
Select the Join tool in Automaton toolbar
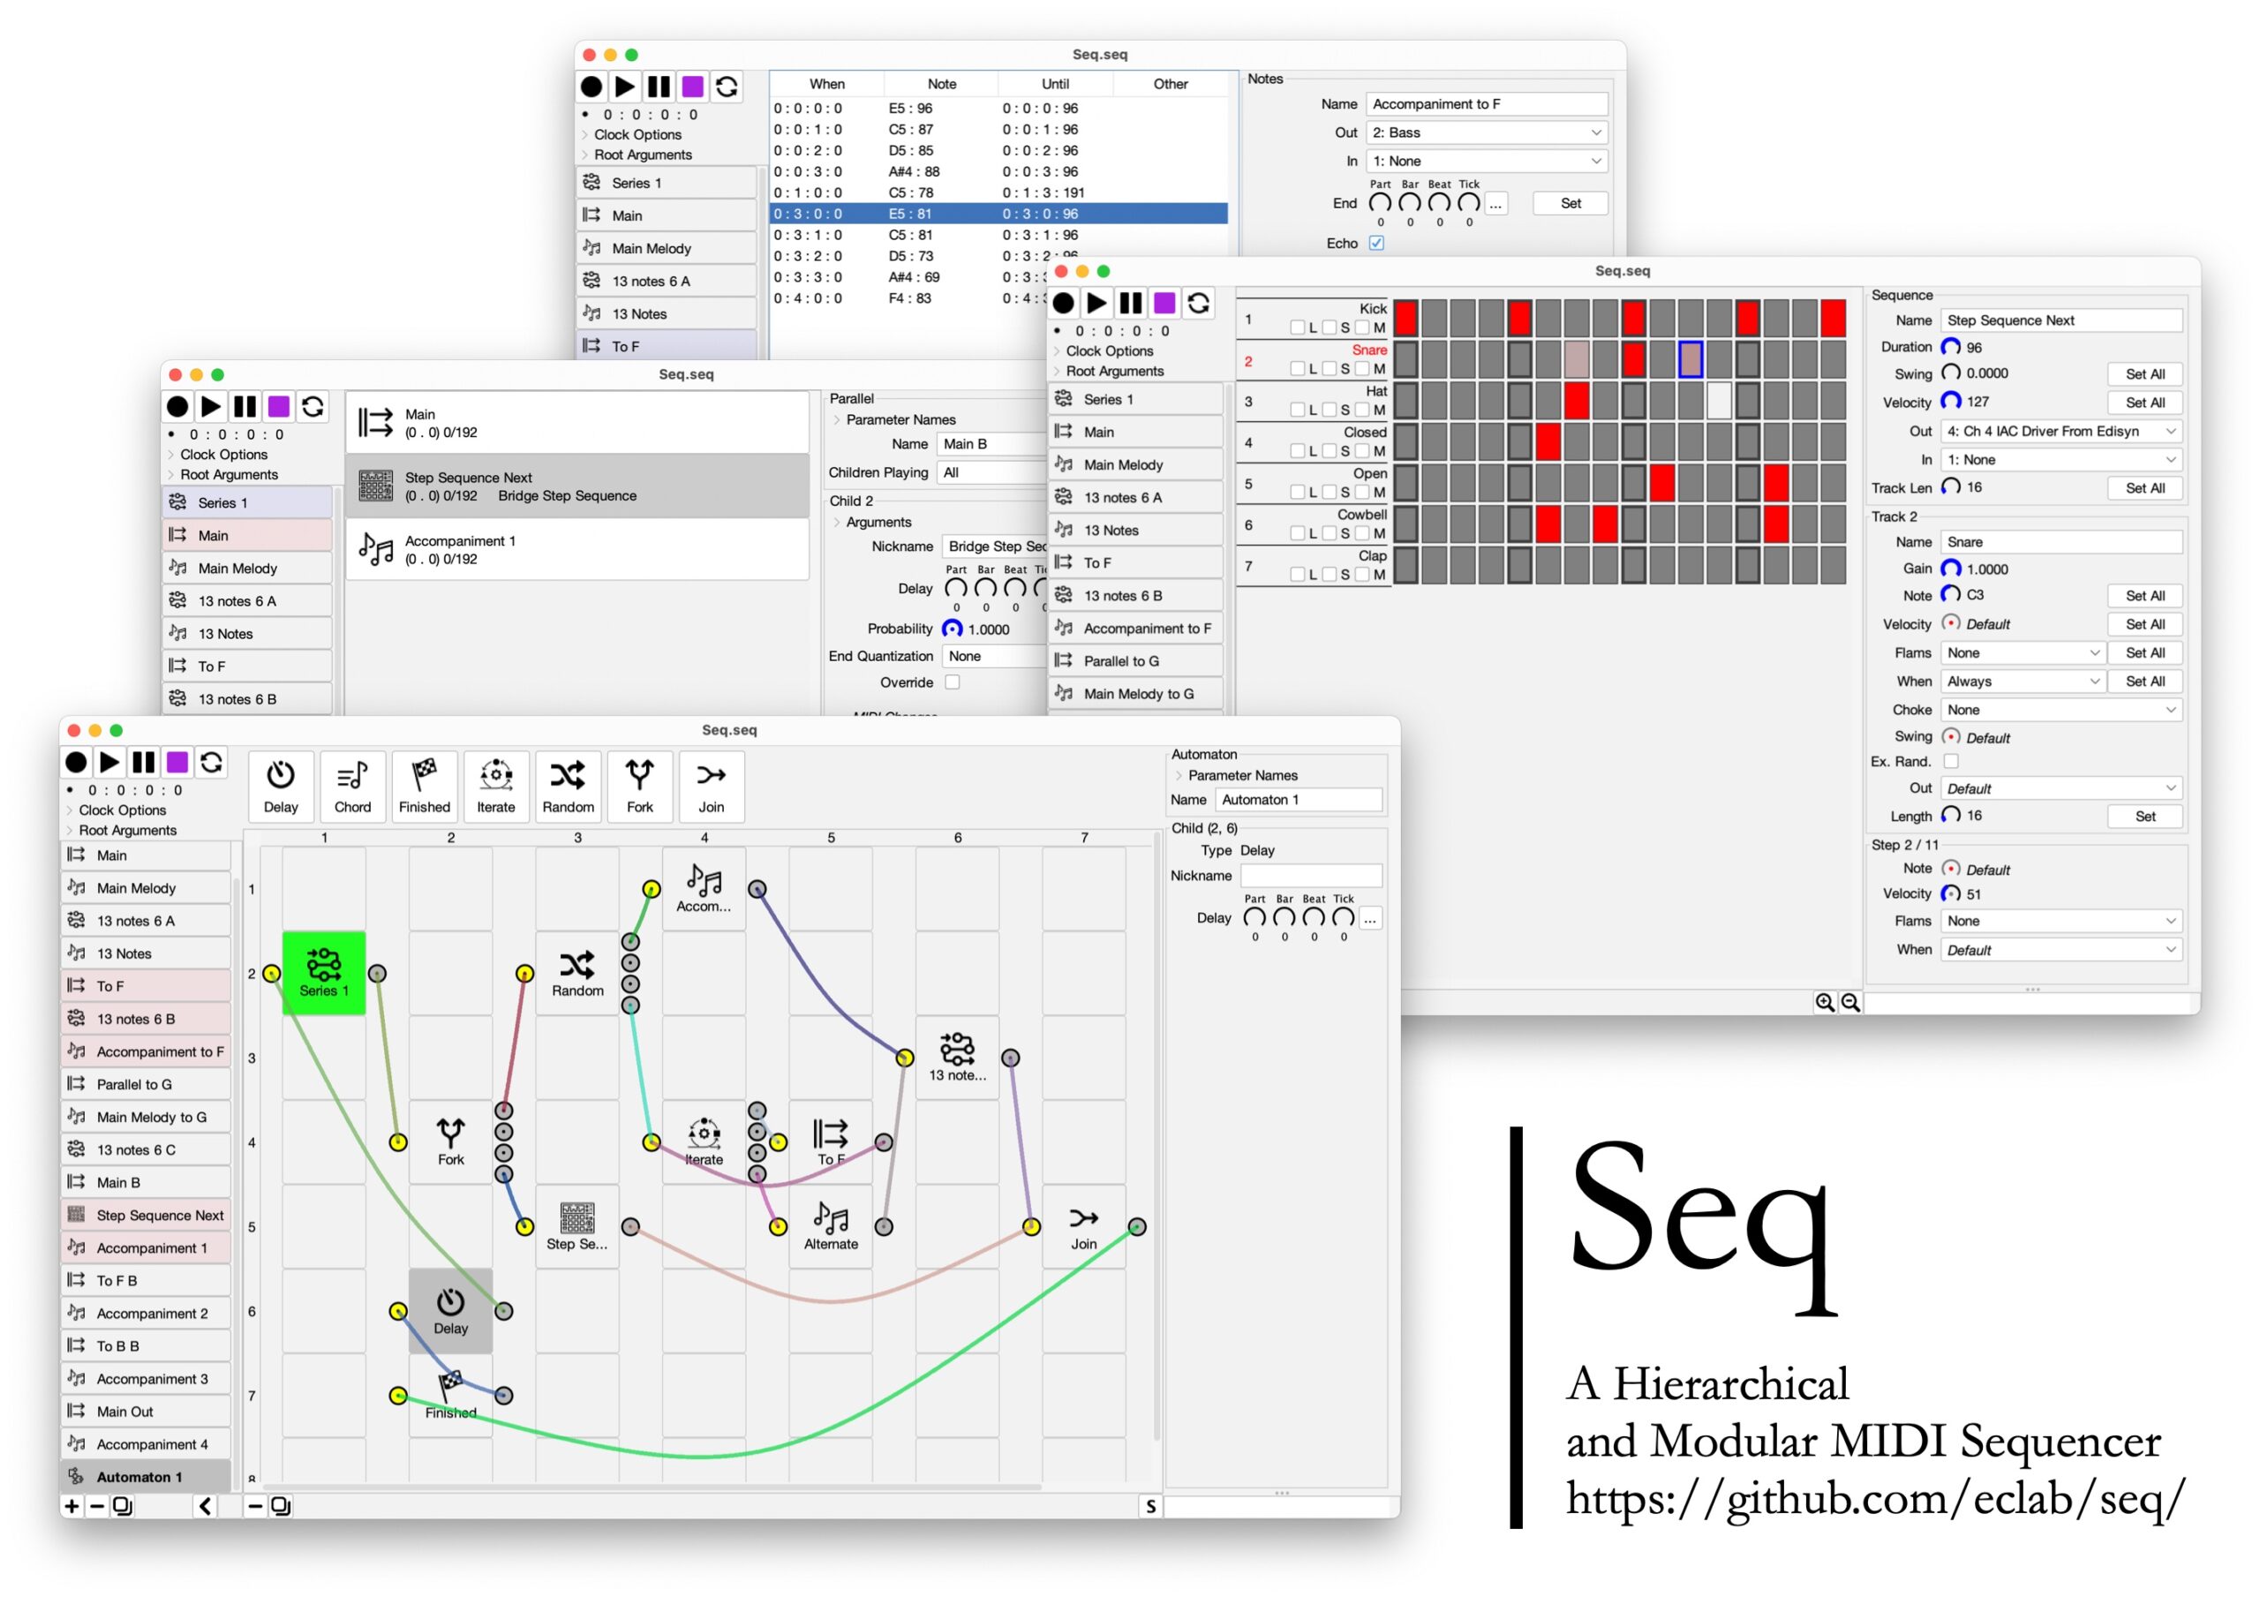712,787
